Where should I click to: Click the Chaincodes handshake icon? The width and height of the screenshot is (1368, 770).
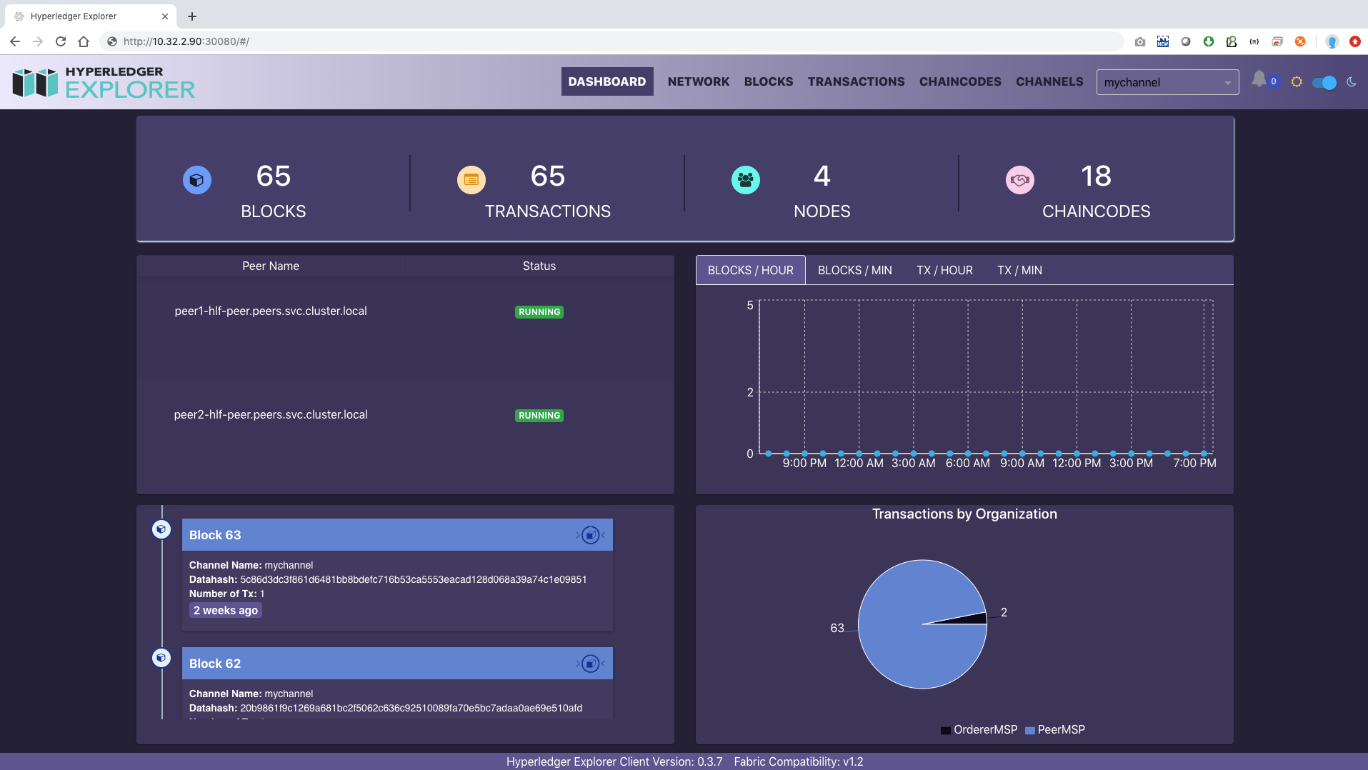tap(1020, 179)
